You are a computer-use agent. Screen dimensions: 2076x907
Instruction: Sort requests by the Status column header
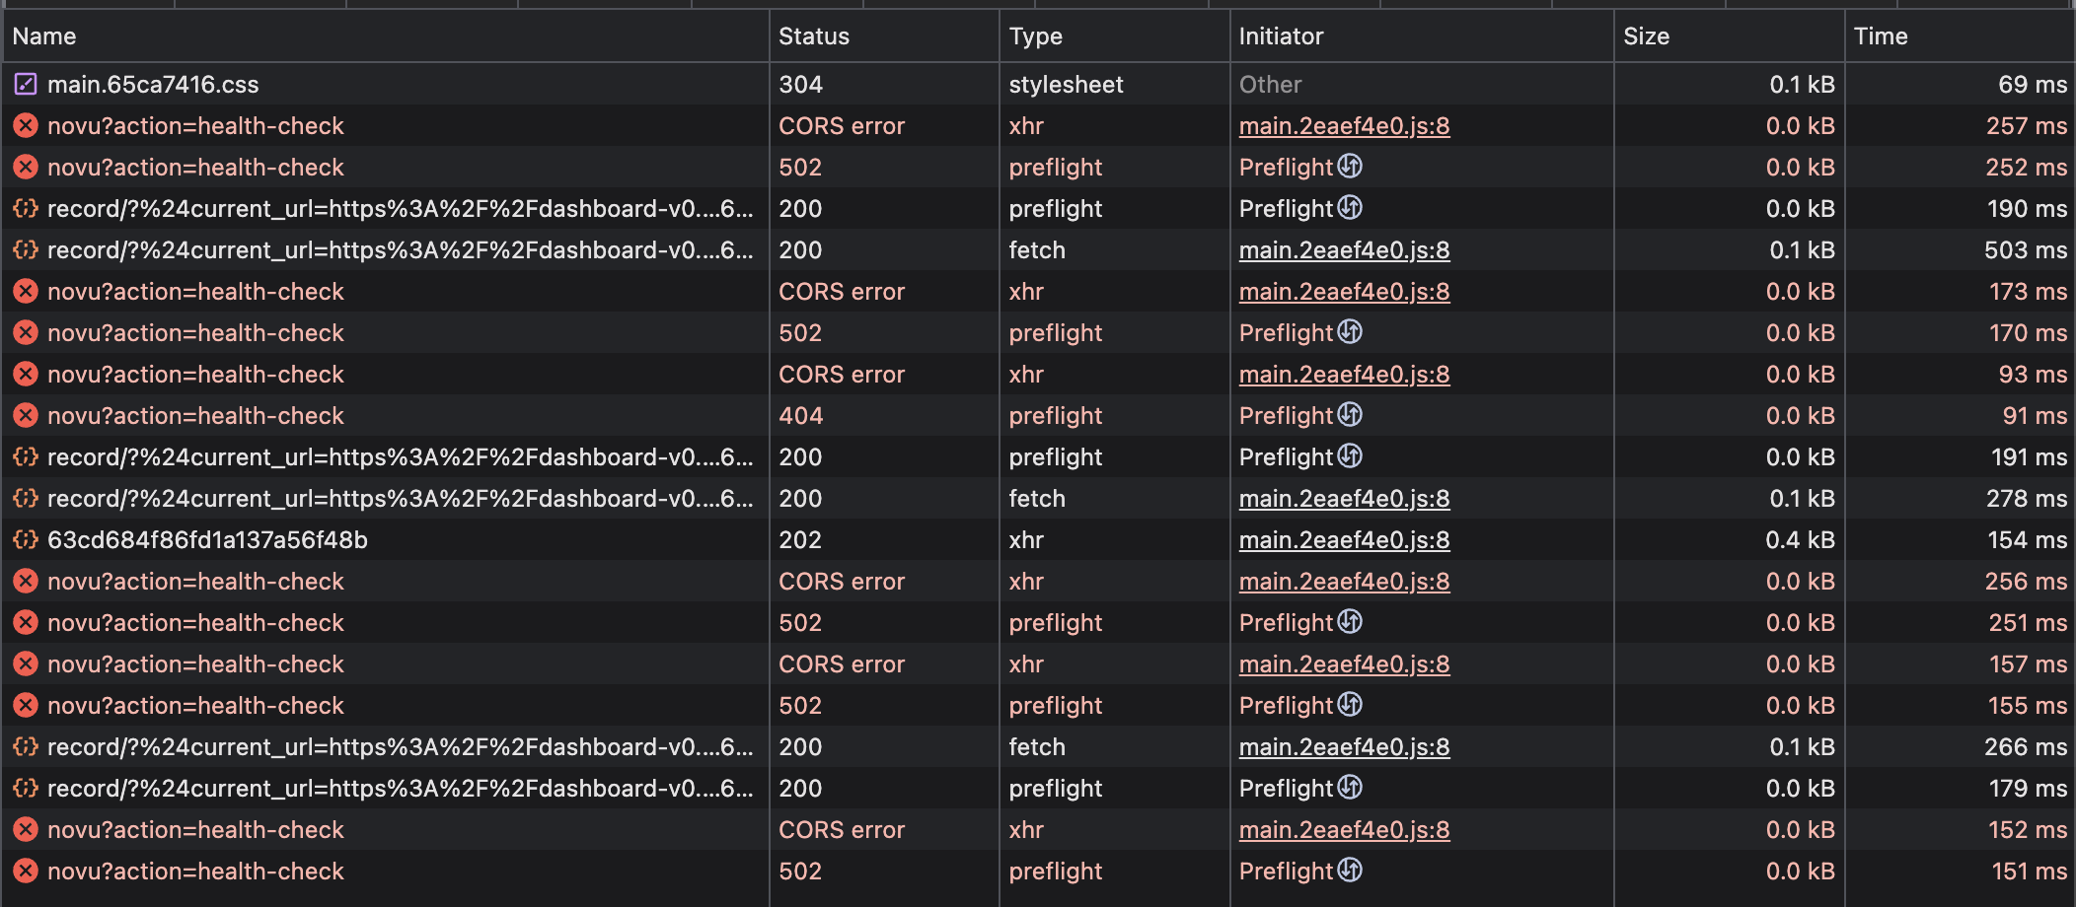(x=814, y=36)
